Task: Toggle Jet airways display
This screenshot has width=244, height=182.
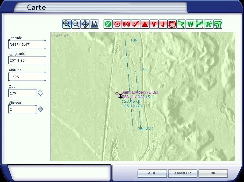Action: [x=163, y=24]
